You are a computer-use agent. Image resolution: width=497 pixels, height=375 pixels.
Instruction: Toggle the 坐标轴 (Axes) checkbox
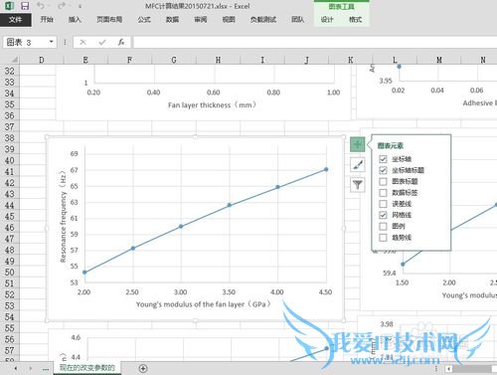[x=383, y=159]
